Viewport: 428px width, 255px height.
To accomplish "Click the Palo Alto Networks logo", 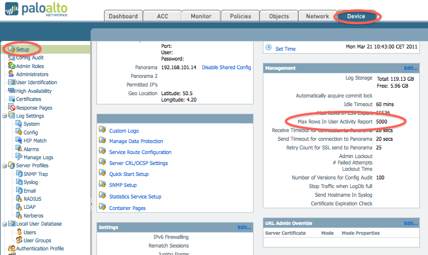I will (x=36, y=10).
